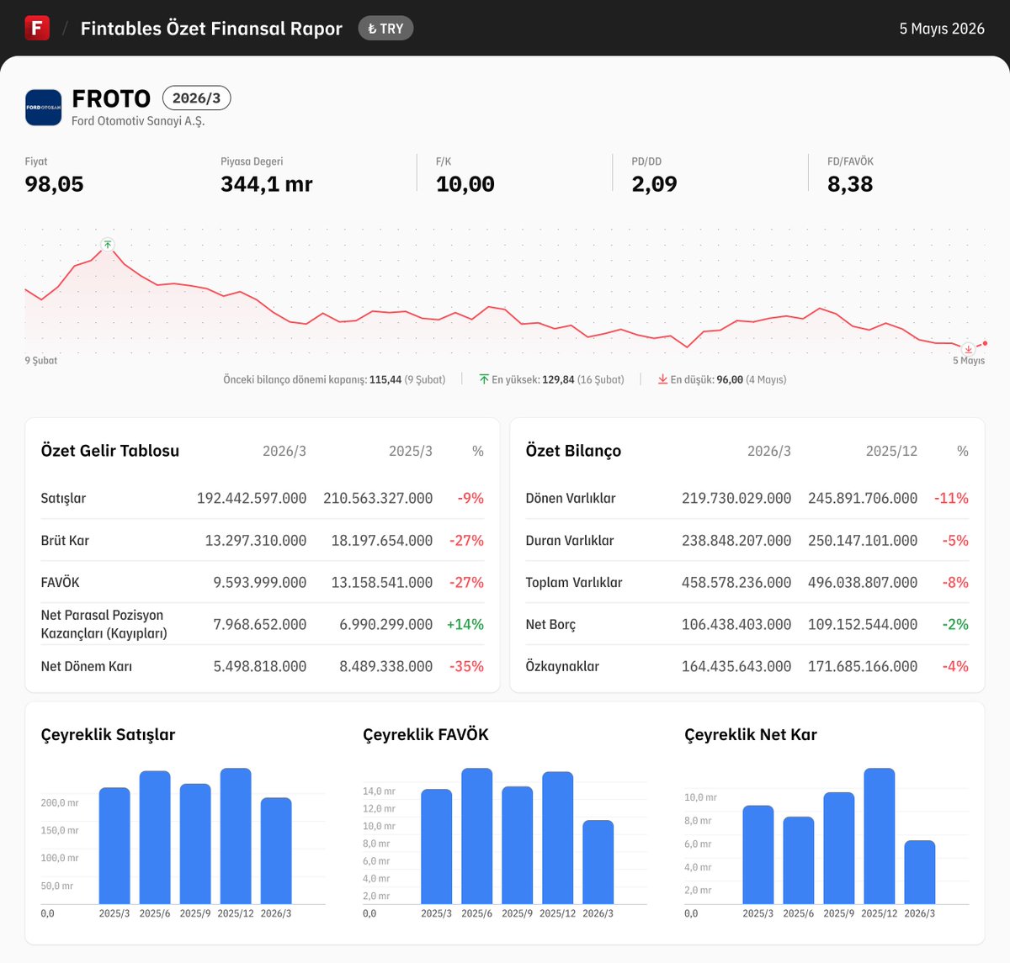The width and height of the screenshot is (1010, 963).
Task: Click the Ford Otosan company logo
Action: pyautogui.click(x=43, y=108)
